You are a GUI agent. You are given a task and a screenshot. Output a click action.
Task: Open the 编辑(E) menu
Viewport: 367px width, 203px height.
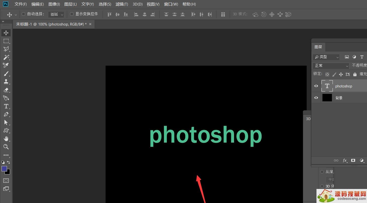[x=38, y=4]
